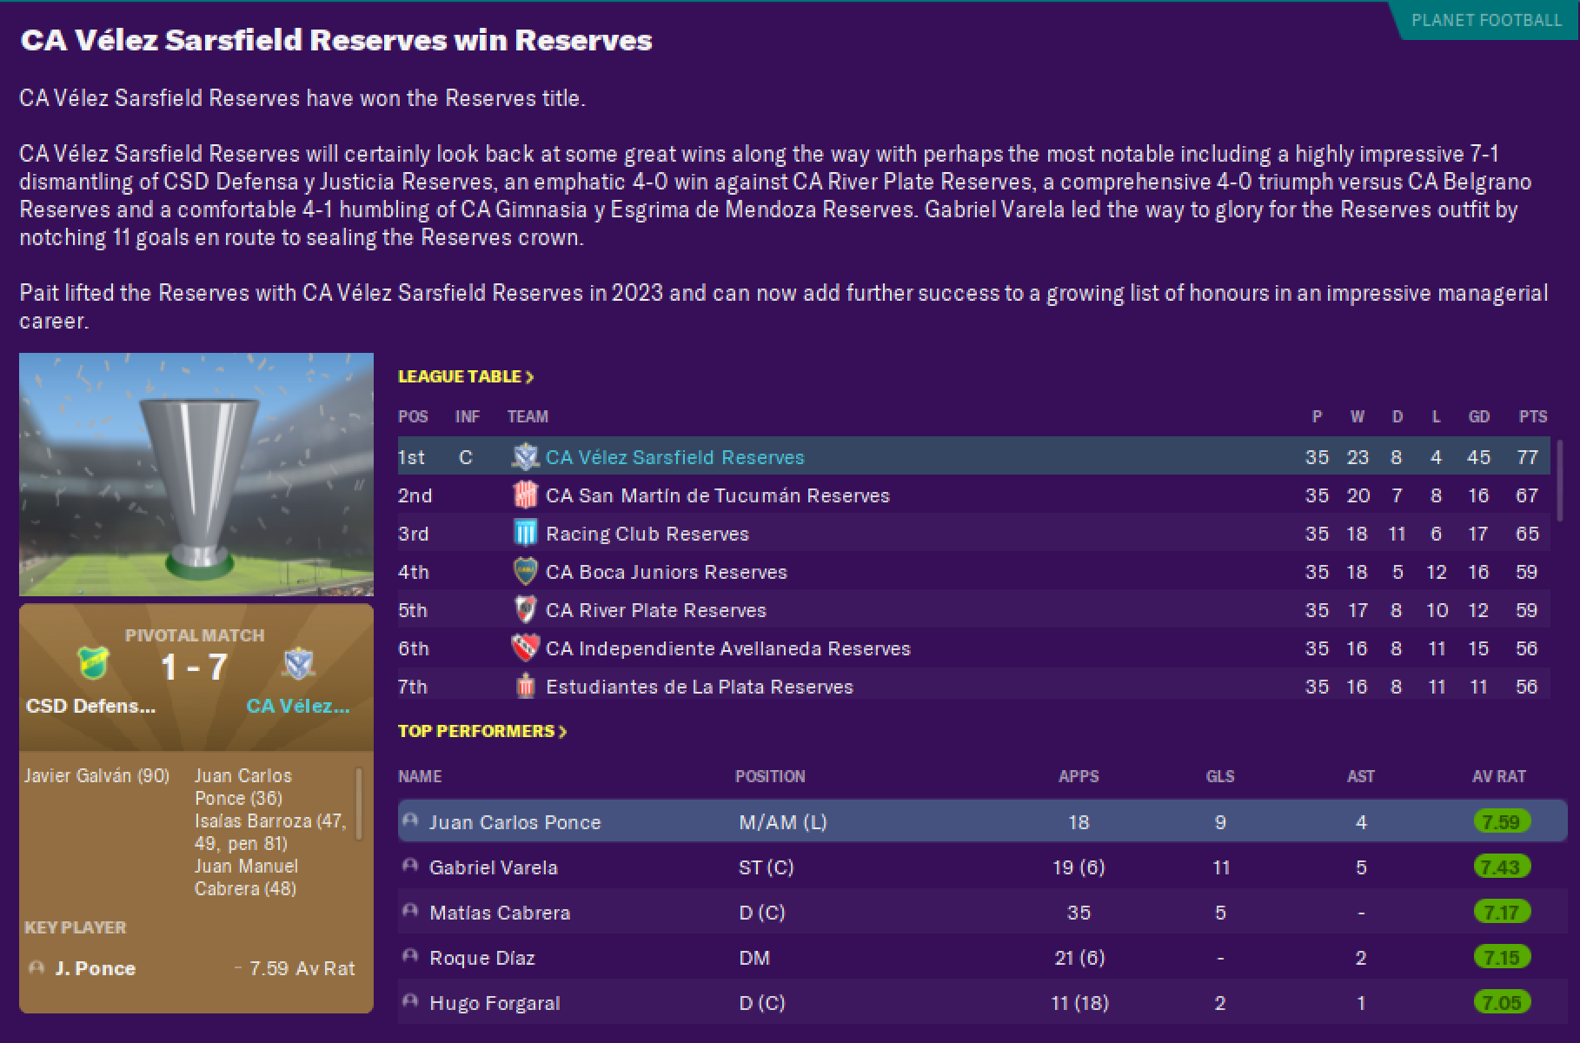
Task: Click Isaías Barroza scorer entry
Action: (x=270, y=832)
